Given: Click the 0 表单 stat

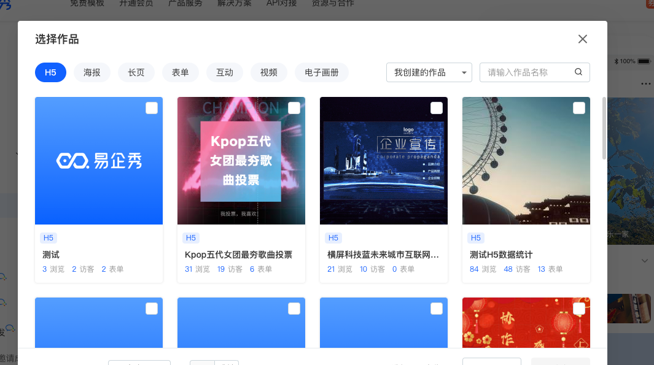Looking at the screenshot, I should (403, 269).
